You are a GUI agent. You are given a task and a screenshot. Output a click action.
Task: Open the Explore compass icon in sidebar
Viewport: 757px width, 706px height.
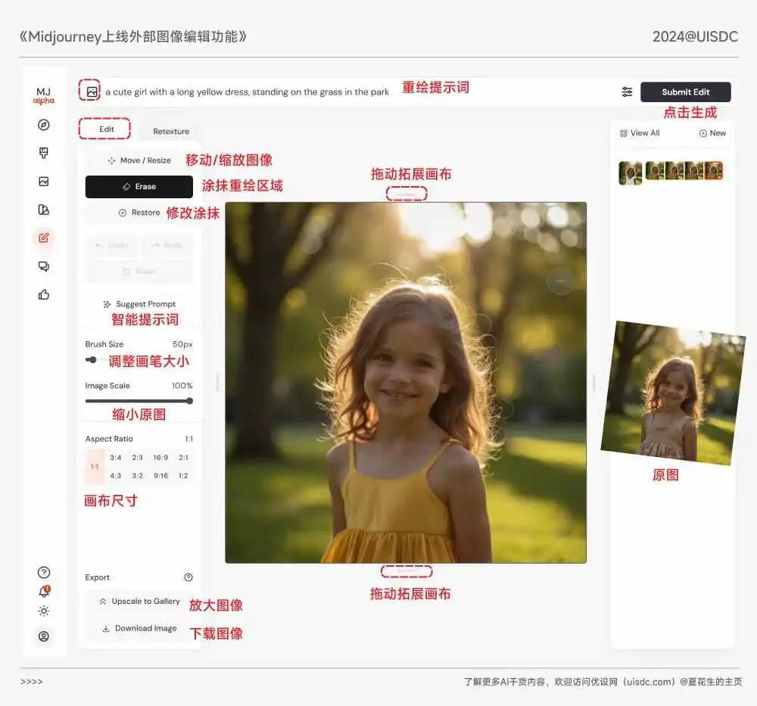pos(43,125)
